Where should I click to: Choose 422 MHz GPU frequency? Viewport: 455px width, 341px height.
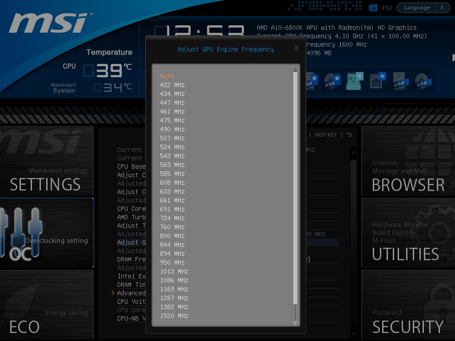point(172,85)
